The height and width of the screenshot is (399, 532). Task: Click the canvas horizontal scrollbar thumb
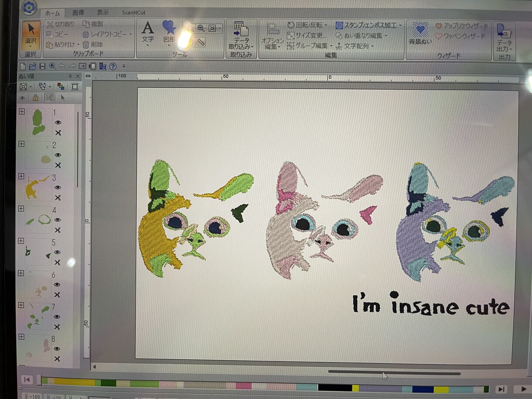tap(394, 373)
